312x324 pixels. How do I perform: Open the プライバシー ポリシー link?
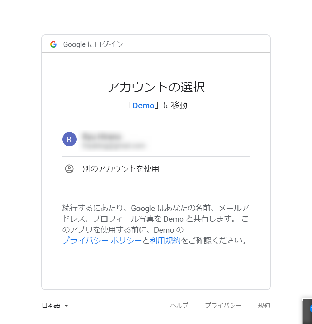pyautogui.click(x=102, y=240)
